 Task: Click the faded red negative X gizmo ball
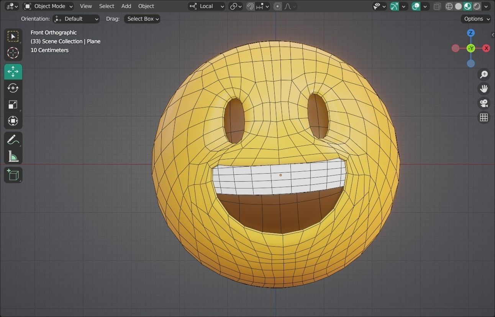[456, 48]
